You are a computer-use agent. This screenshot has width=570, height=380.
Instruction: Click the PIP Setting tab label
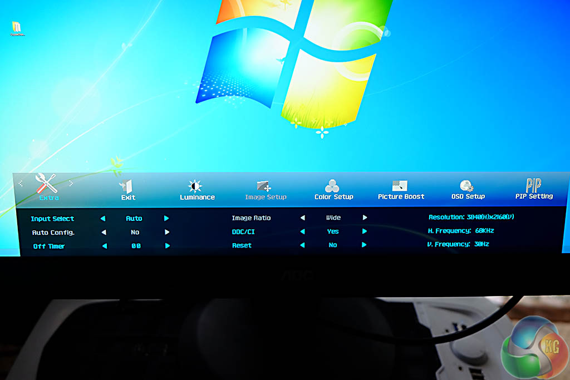534,196
